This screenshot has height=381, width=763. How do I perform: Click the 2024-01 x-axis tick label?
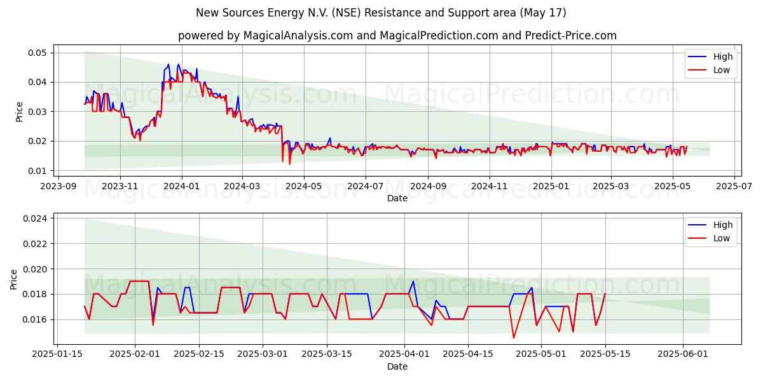182,186
